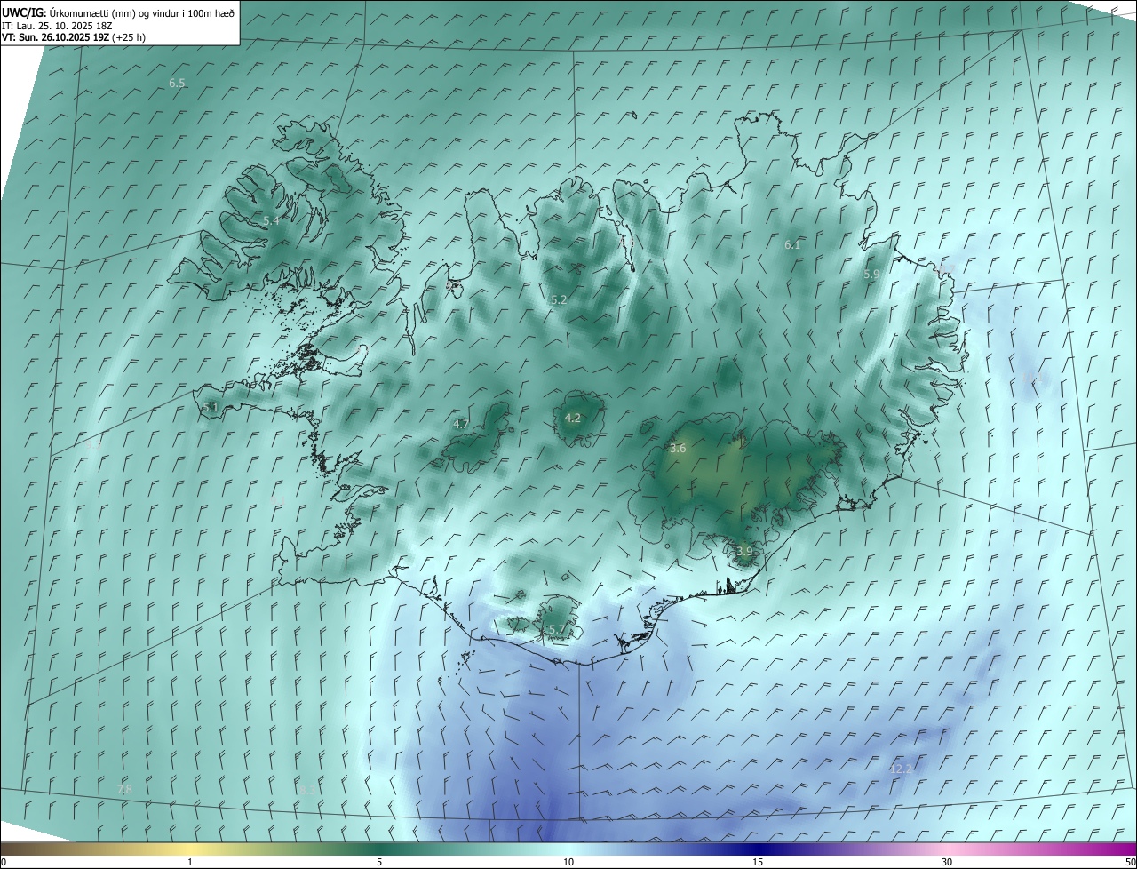The height and width of the screenshot is (869, 1137).
Task: Click the 15 tick on the color scale
Action: click(758, 862)
